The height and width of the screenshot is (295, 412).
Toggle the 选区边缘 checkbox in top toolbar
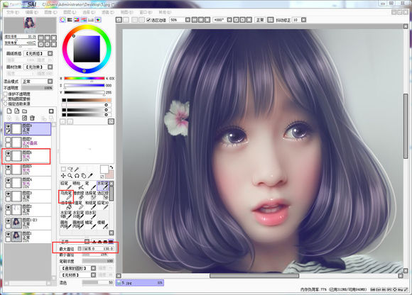click(x=148, y=20)
